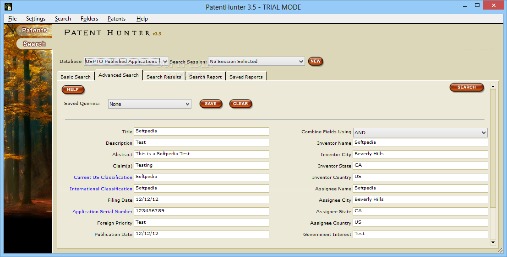The height and width of the screenshot is (257, 507).
Task: Open the Search sidebar section
Action: (34, 44)
